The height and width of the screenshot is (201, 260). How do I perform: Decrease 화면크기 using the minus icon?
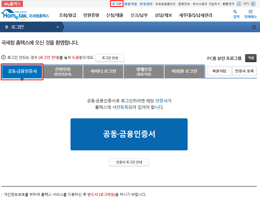[x=239, y=3]
